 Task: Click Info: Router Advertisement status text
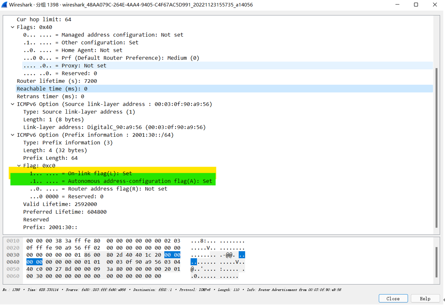coord(294,290)
